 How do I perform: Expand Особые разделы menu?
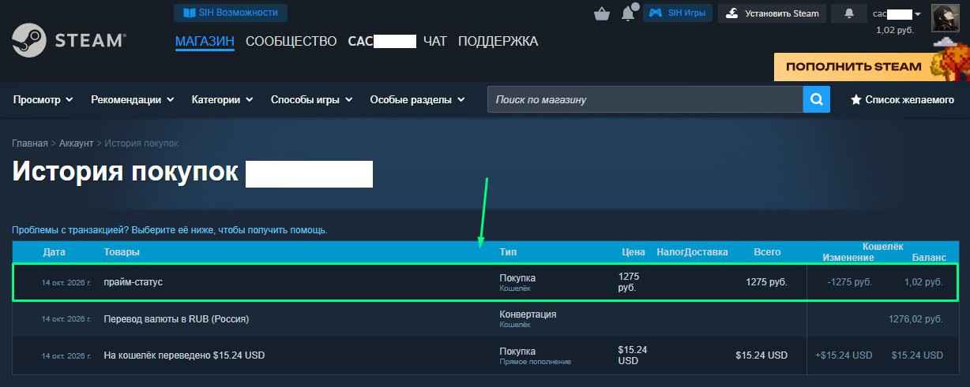click(418, 100)
